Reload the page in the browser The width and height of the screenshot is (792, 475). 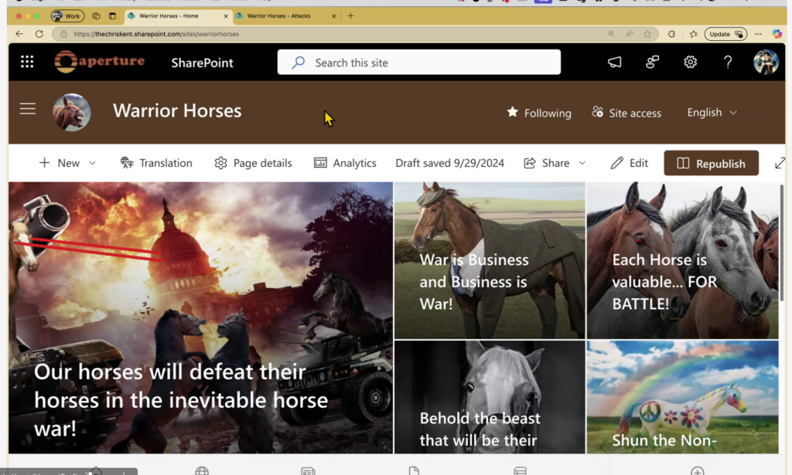[x=39, y=34]
